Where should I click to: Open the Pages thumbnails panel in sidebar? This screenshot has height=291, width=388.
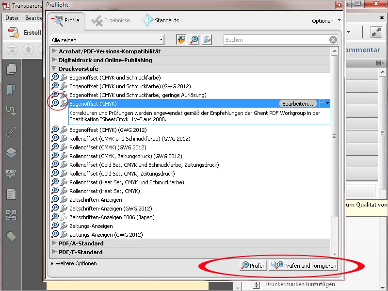click(x=11, y=69)
